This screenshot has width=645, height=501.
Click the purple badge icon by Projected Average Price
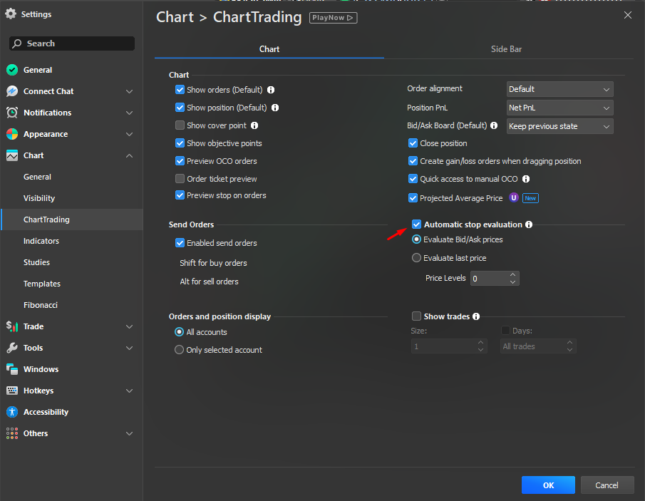(x=513, y=198)
